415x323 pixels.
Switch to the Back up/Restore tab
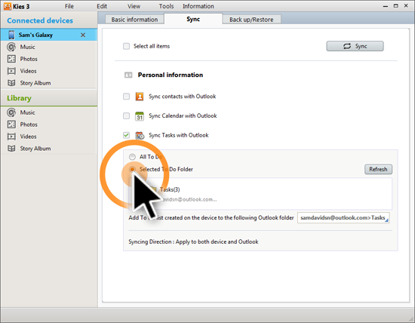click(x=251, y=20)
